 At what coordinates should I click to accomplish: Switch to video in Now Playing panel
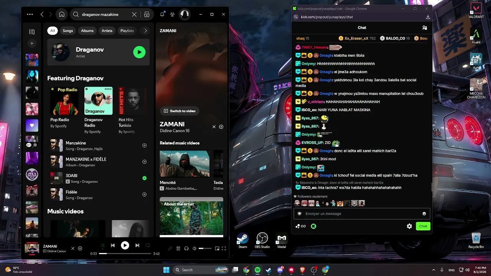[180, 111]
